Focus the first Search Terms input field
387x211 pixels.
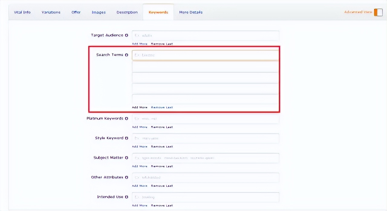pos(205,55)
